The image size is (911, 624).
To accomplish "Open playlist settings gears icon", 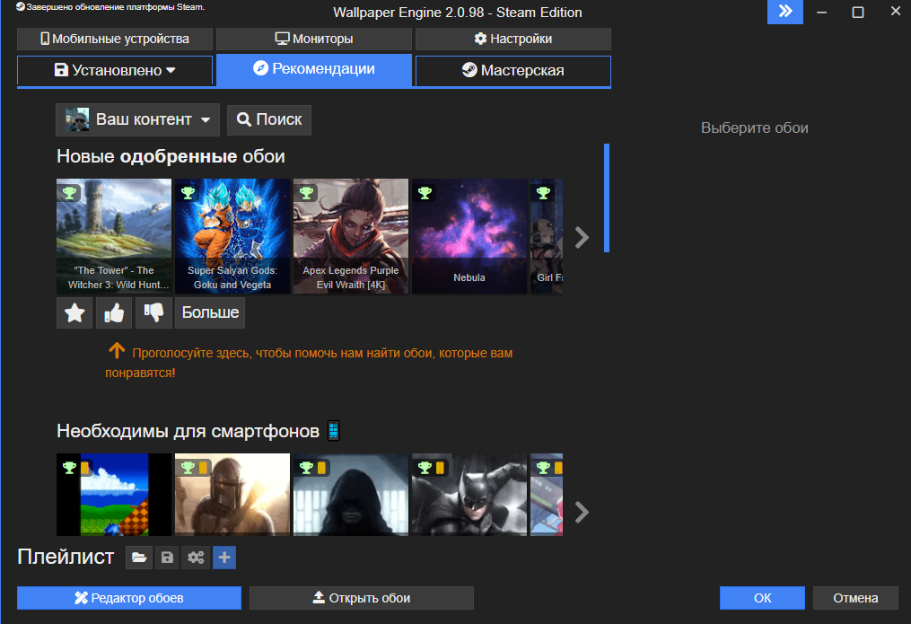I will pos(196,558).
